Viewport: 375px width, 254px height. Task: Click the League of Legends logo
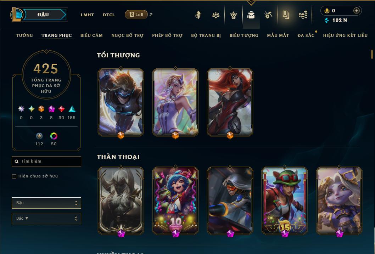pyautogui.click(x=16, y=14)
